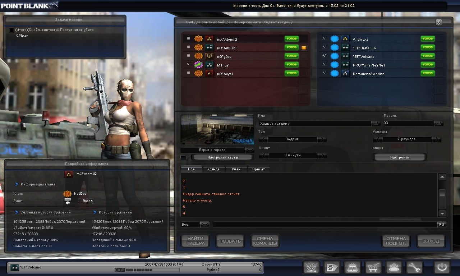The image size is (460, 276).
Task: Expand the clan information section
Action: (x=17, y=184)
